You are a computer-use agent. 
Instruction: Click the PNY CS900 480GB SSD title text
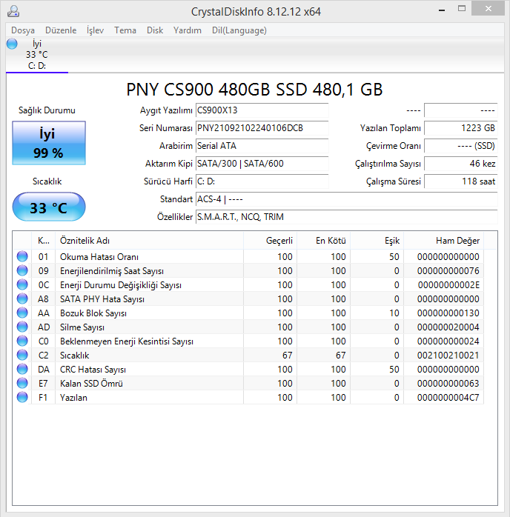pyautogui.click(x=254, y=90)
